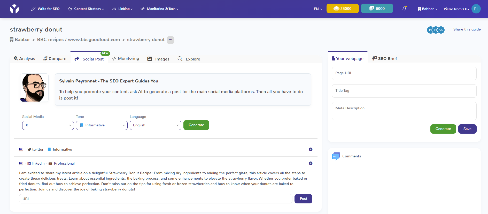Click the Share this guide link

click(x=467, y=29)
